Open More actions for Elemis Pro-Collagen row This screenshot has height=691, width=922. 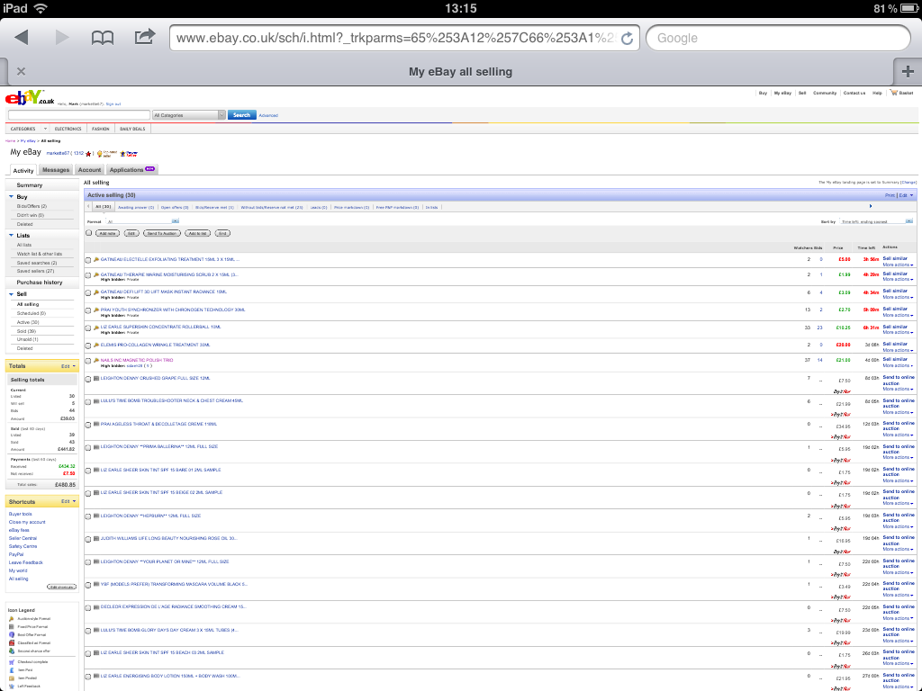pyautogui.click(x=898, y=350)
